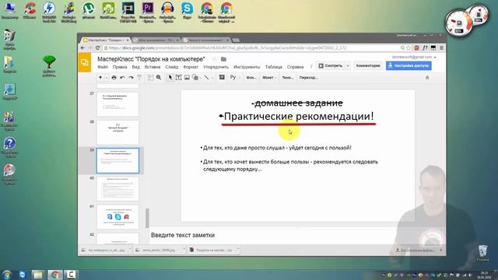
Task: Activate the paint format tool
Action: (139, 78)
